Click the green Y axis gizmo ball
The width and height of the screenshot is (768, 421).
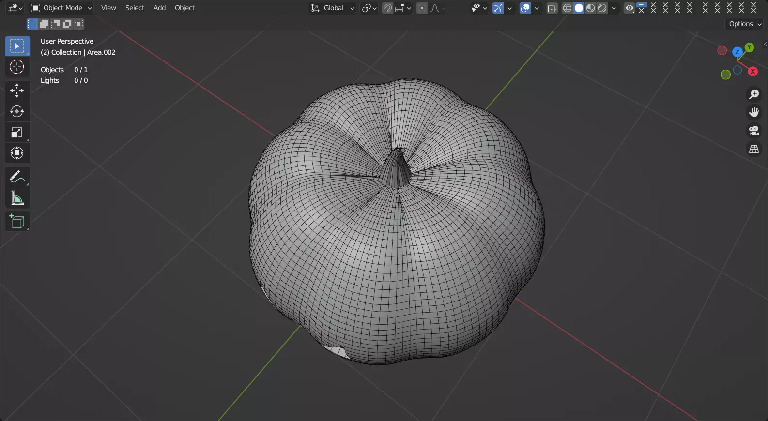pyautogui.click(x=749, y=47)
